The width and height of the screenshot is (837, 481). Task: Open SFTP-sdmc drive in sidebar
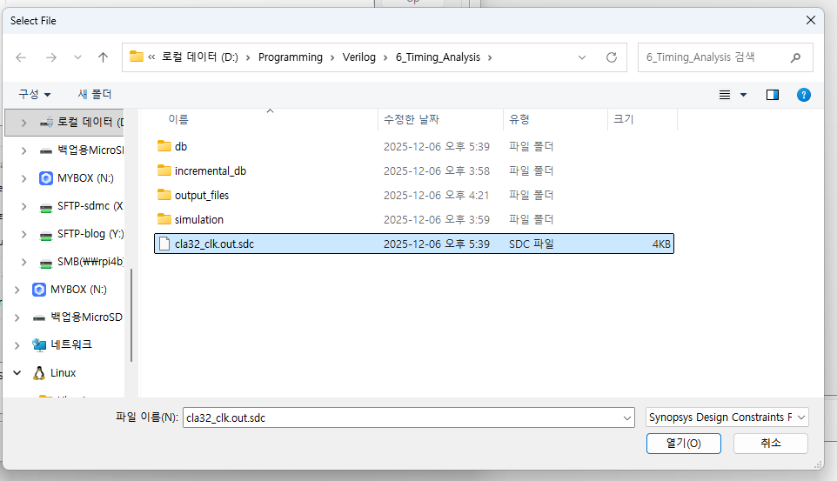[x=82, y=206]
